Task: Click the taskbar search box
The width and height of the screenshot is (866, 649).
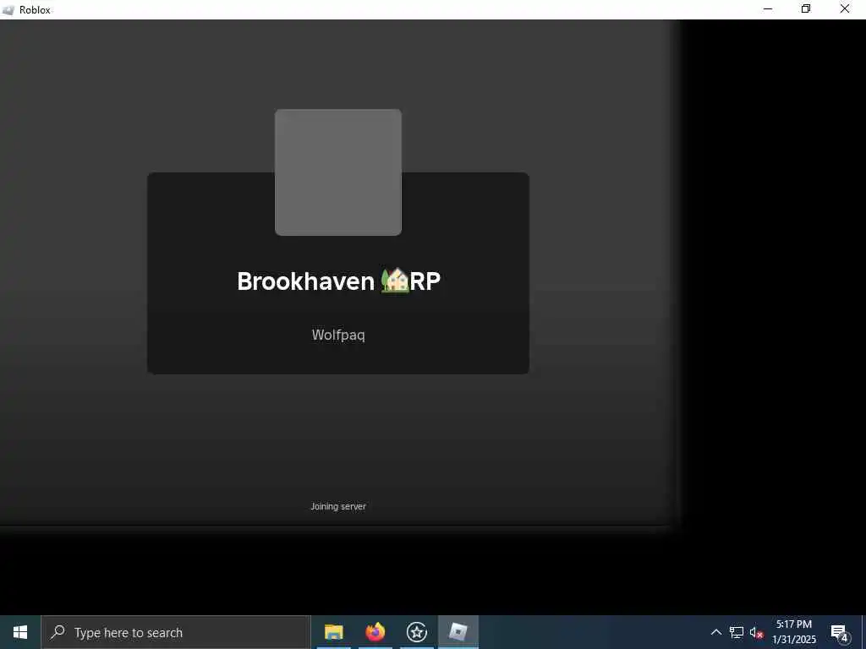Action: tap(176, 632)
